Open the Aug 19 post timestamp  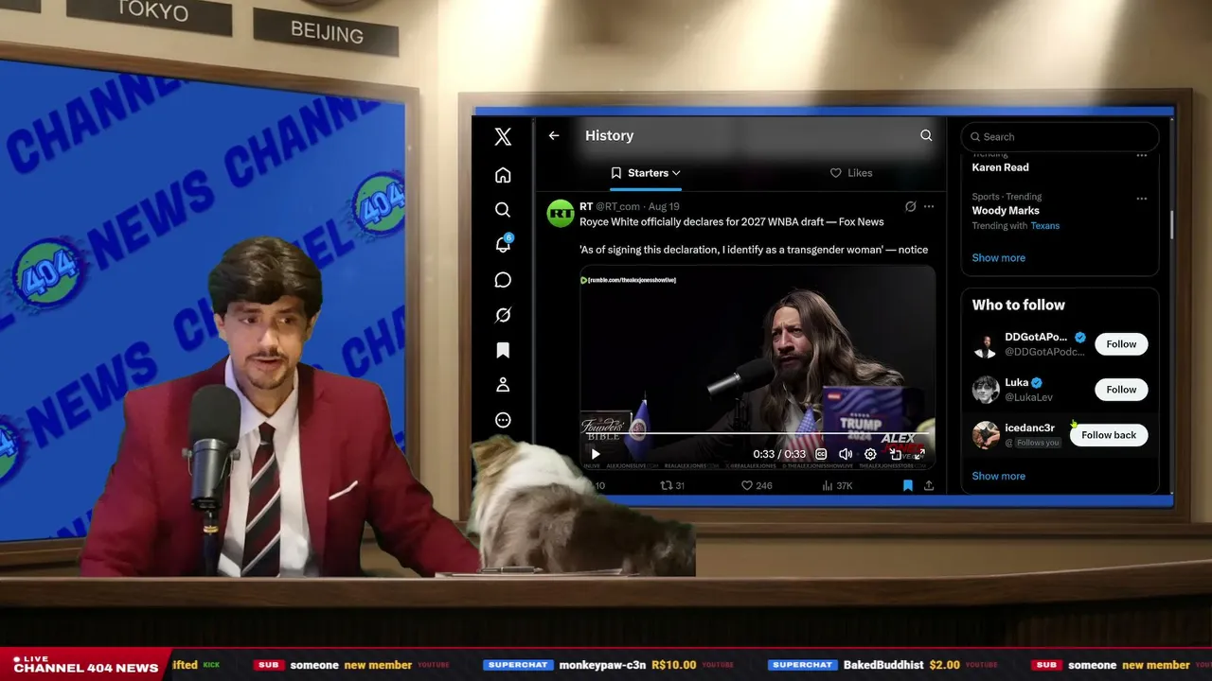tap(664, 206)
